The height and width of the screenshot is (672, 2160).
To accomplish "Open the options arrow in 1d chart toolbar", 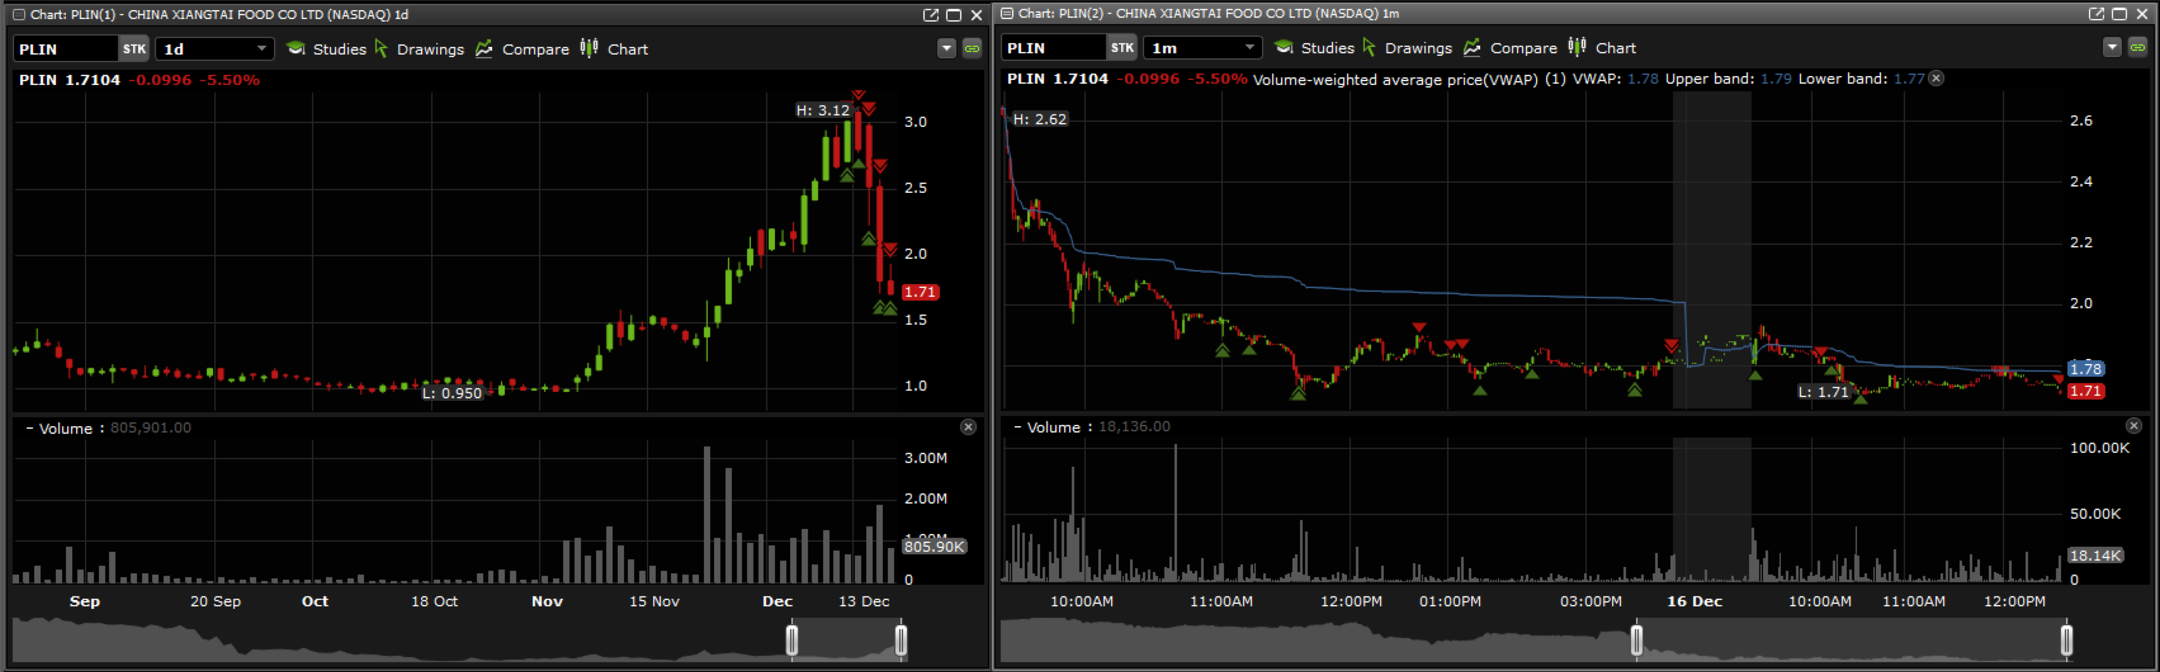I will pos(946,48).
